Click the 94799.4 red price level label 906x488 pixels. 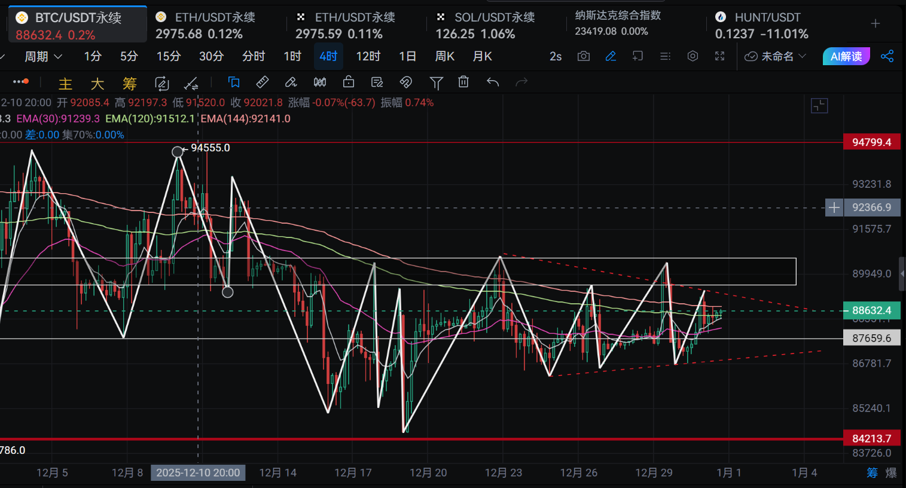tap(871, 142)
